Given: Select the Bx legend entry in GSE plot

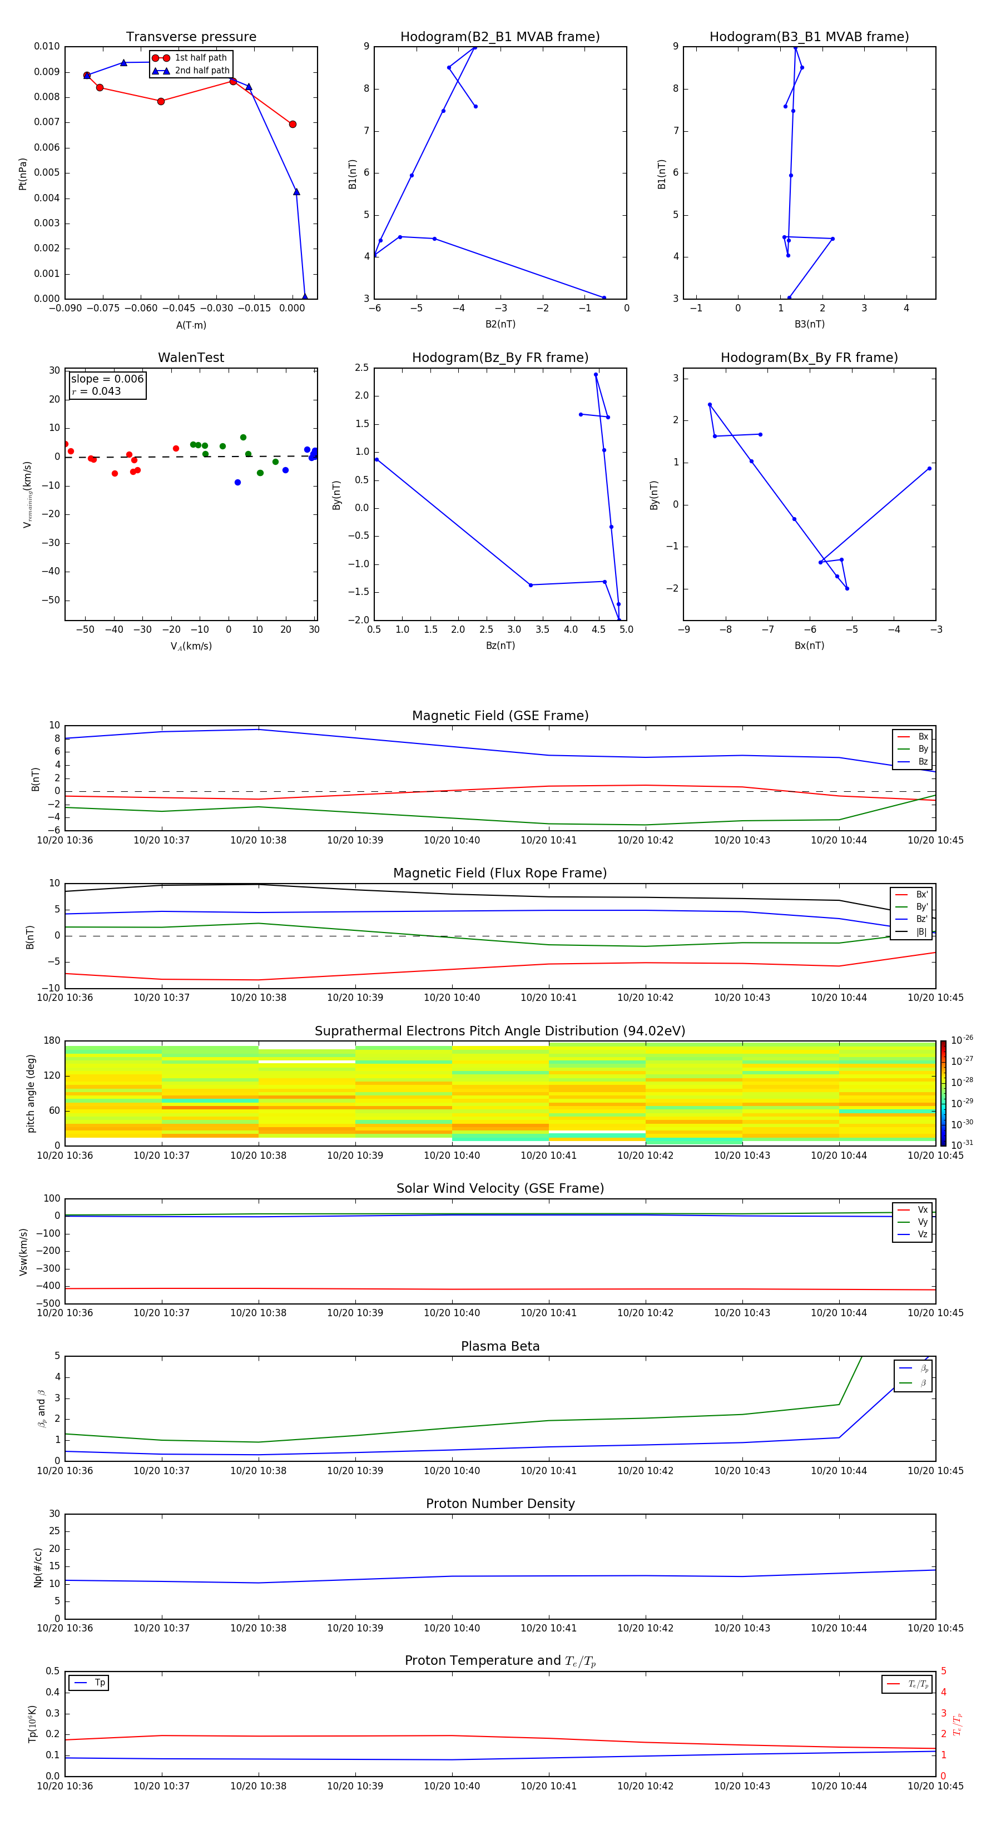Looking at the screenshot, I should 913,737.
